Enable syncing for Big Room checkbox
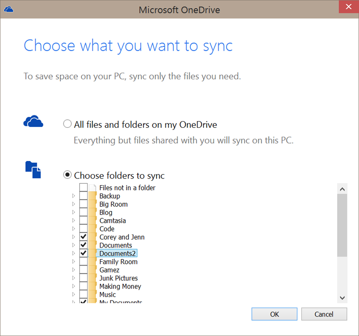This screenshot has height=336, width=359. (83, 204)
